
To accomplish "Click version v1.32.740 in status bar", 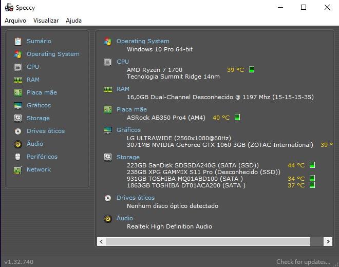I will 19,262.
